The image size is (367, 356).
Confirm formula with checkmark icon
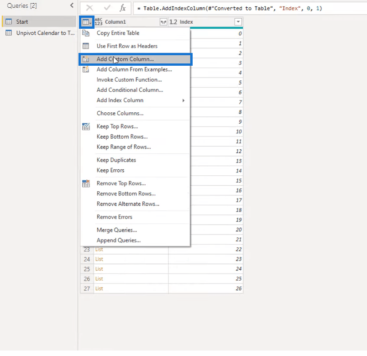(x=107, y=8)
